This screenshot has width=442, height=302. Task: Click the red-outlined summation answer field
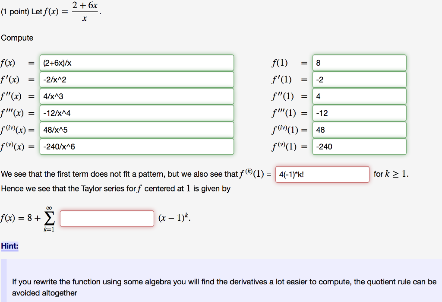pos(107,218)
